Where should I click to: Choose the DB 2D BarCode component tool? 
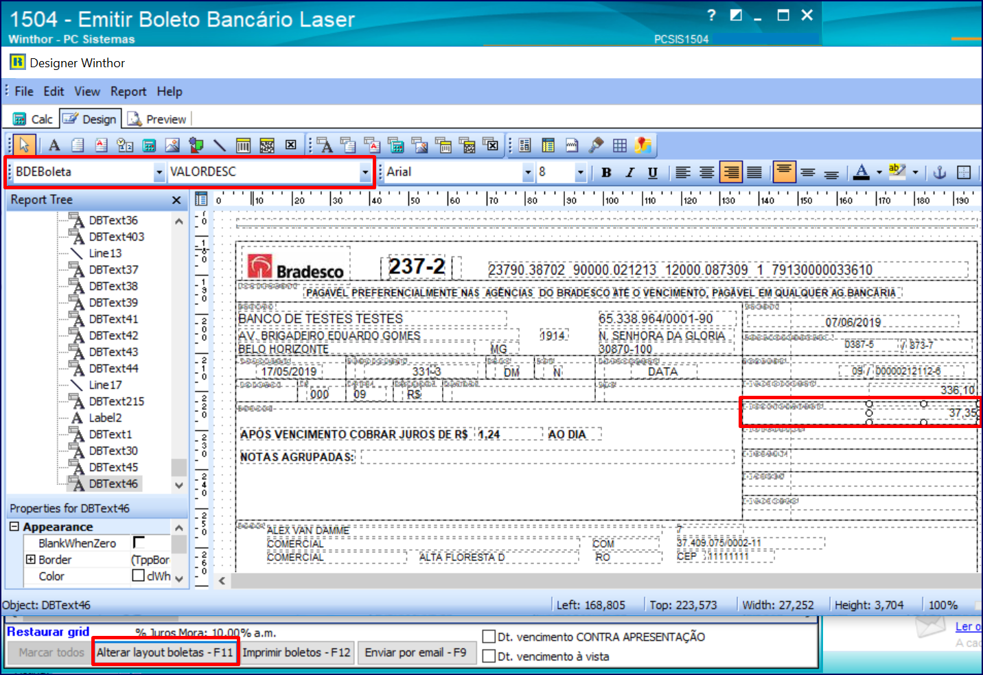(467, 145)
